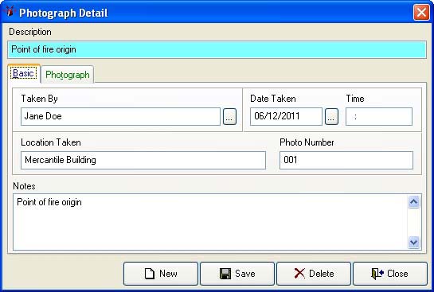Click the Description field with Point of fire origin
The image size is (434, 292).
point(217,50)
